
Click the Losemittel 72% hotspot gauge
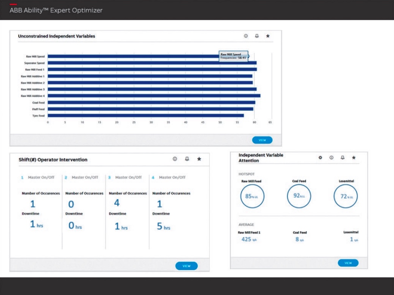(345, 196)
